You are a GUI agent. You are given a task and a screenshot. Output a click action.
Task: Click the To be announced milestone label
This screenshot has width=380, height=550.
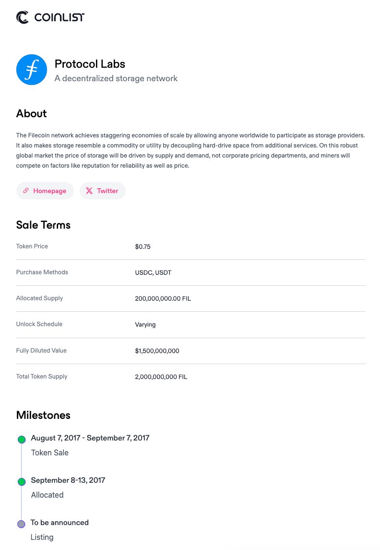59,523
